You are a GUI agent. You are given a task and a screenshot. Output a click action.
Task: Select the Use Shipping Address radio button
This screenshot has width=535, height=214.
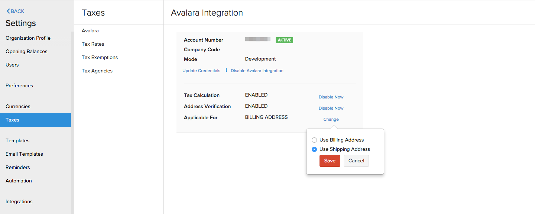click(x=314, y=149)
